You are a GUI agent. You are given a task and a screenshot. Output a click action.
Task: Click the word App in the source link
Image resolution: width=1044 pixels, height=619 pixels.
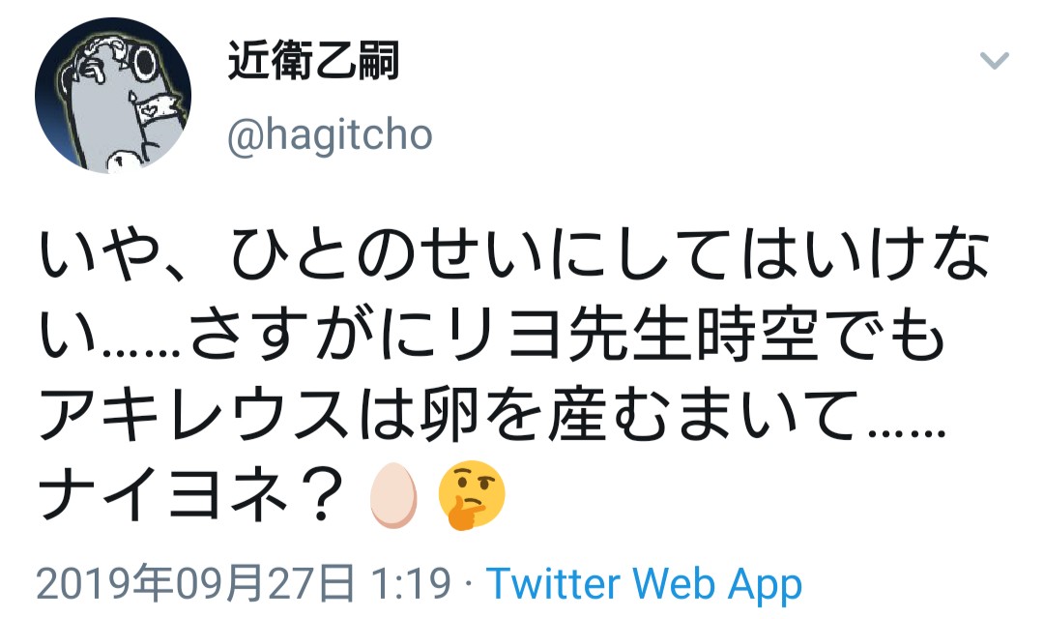765,585
